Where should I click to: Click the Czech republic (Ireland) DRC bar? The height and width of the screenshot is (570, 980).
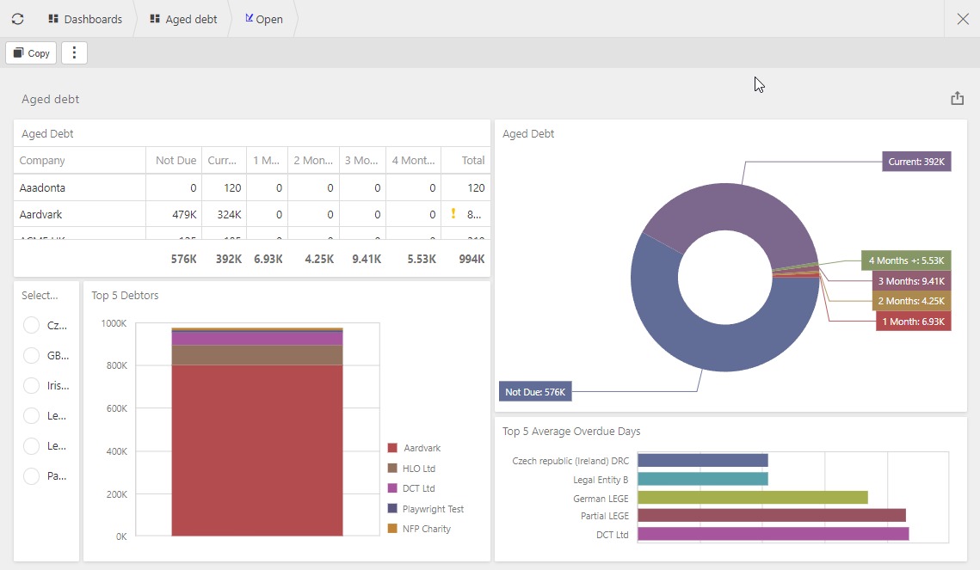pos(702,460)
